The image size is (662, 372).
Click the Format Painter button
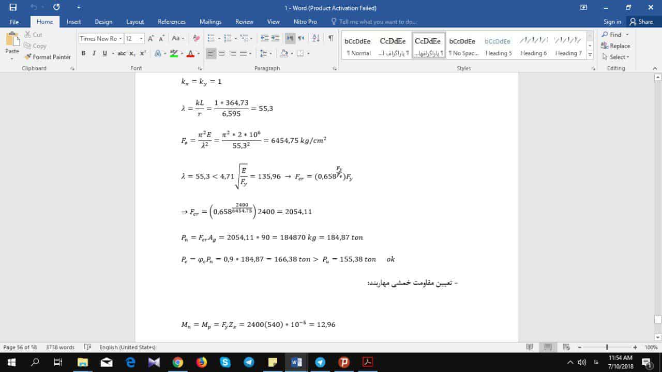(48, 57)
